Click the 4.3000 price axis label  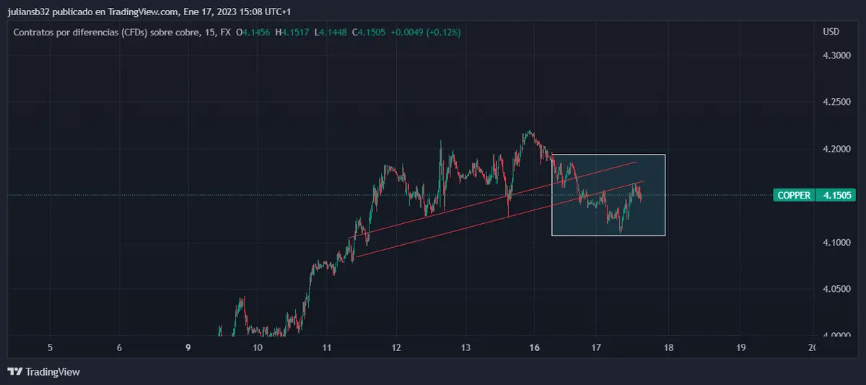click(836, 56)
